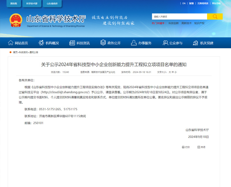Click the national emblem logo
The image size is (231, 187).
point(16,20)
